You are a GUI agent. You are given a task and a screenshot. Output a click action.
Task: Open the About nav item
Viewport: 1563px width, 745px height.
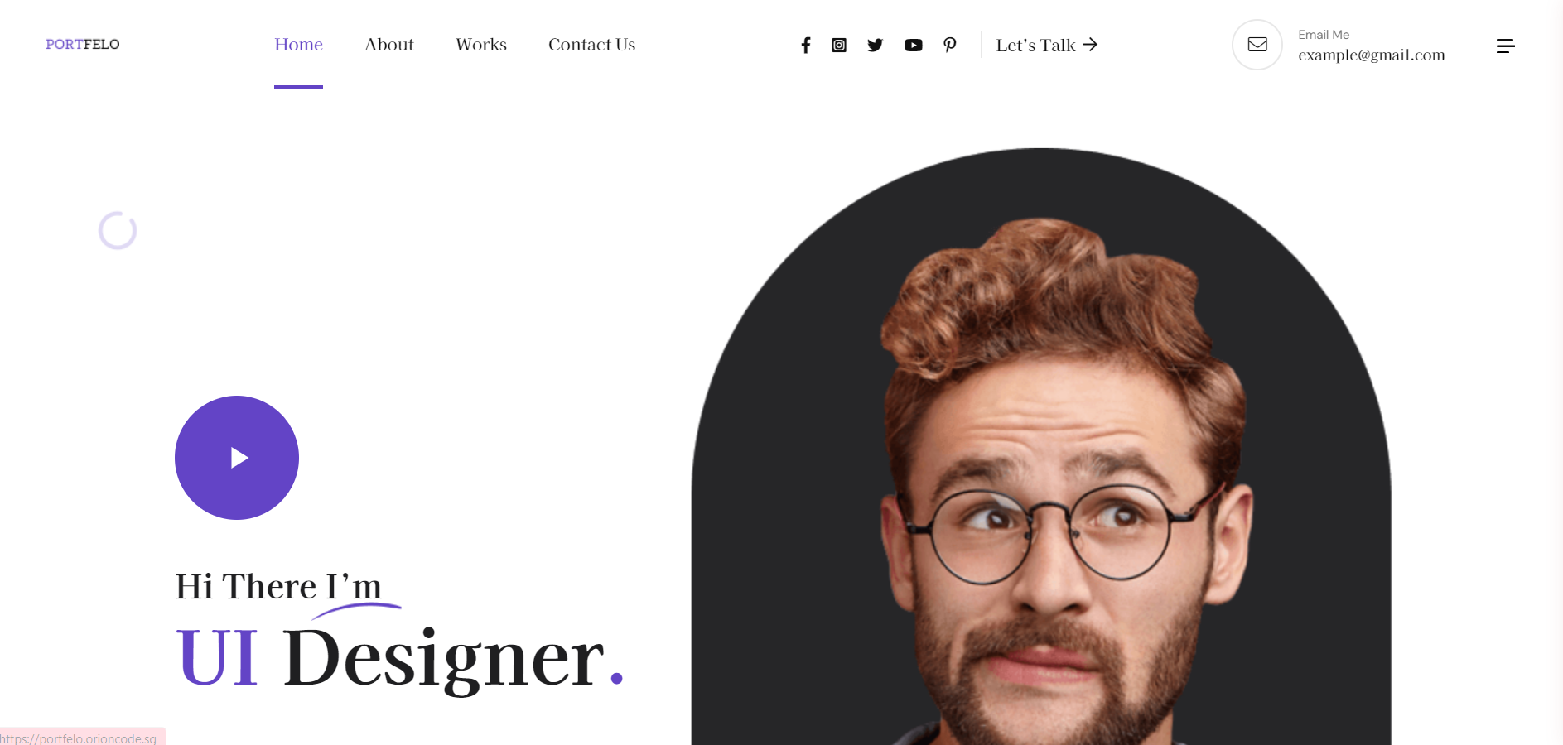point(389,45)
